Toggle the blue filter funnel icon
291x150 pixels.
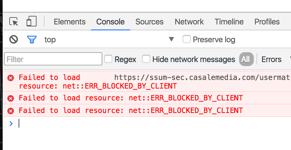click(32, 40)
